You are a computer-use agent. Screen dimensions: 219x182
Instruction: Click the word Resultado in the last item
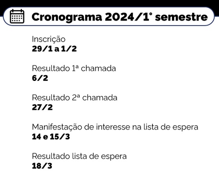tap(51, 156)
